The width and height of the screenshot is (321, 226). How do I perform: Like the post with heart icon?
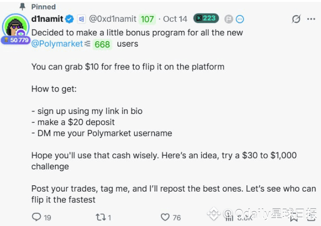tap(165, 217)
